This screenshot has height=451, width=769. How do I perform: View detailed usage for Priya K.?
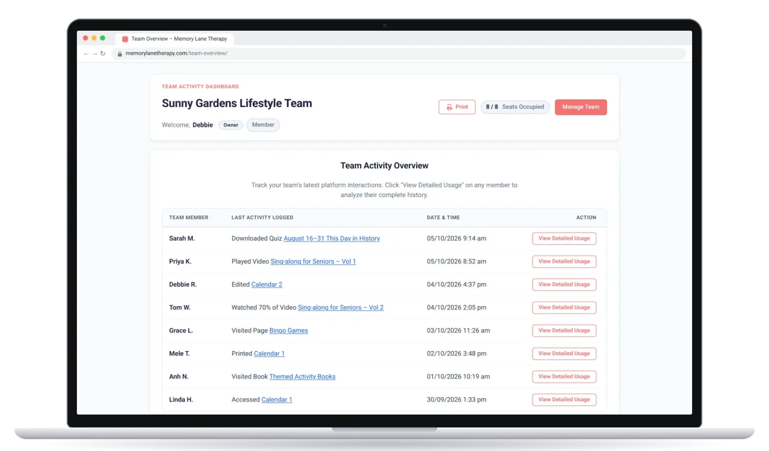[x=564, y=262]
